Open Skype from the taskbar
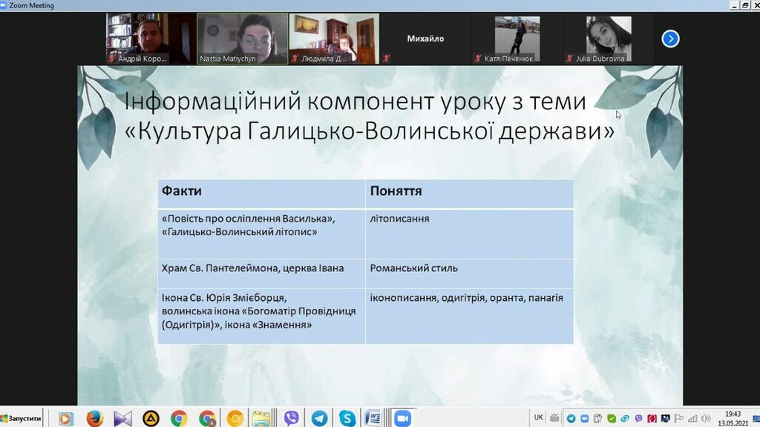The image size is (760, 427). point(346,417)
